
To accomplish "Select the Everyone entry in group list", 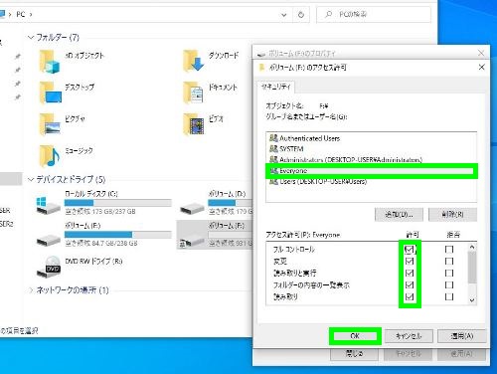I will [372, 171].
